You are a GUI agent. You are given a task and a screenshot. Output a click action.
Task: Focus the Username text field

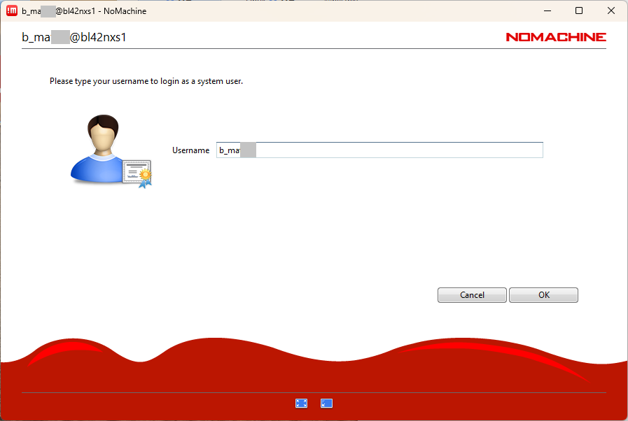click(x=379, y=150)
